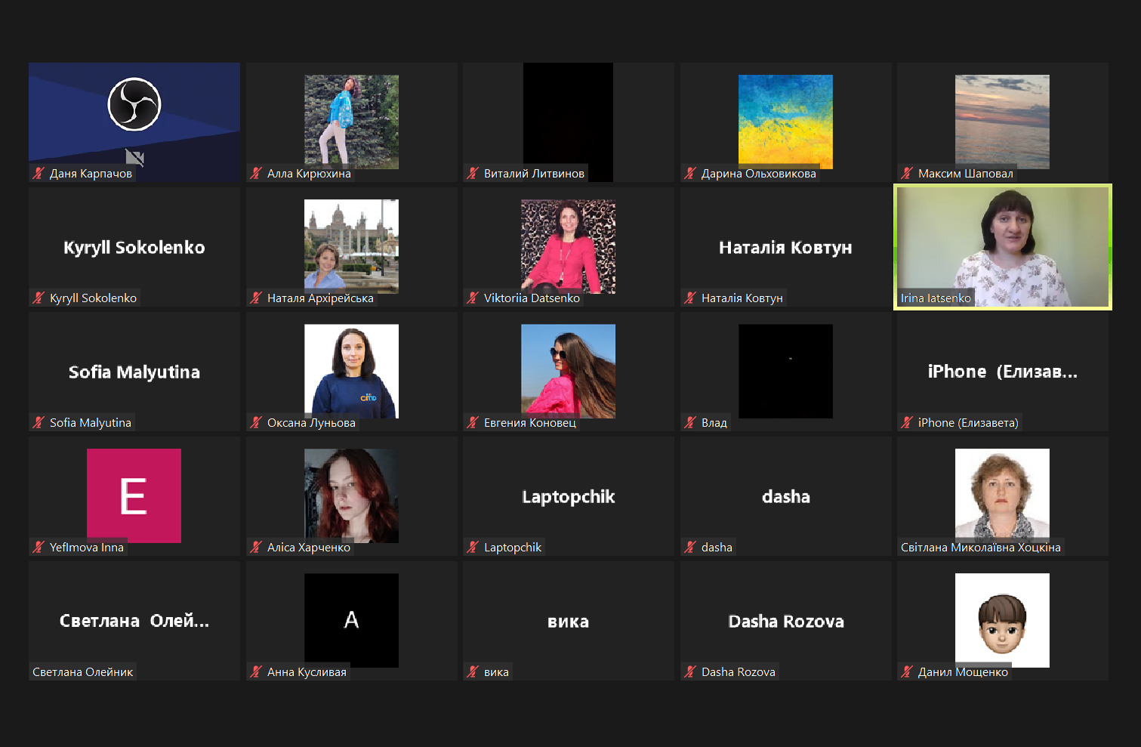Click the Евгения Коновец name label

click(x=530, y=422)
